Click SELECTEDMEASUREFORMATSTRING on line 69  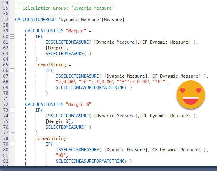(x=93, y=87)
